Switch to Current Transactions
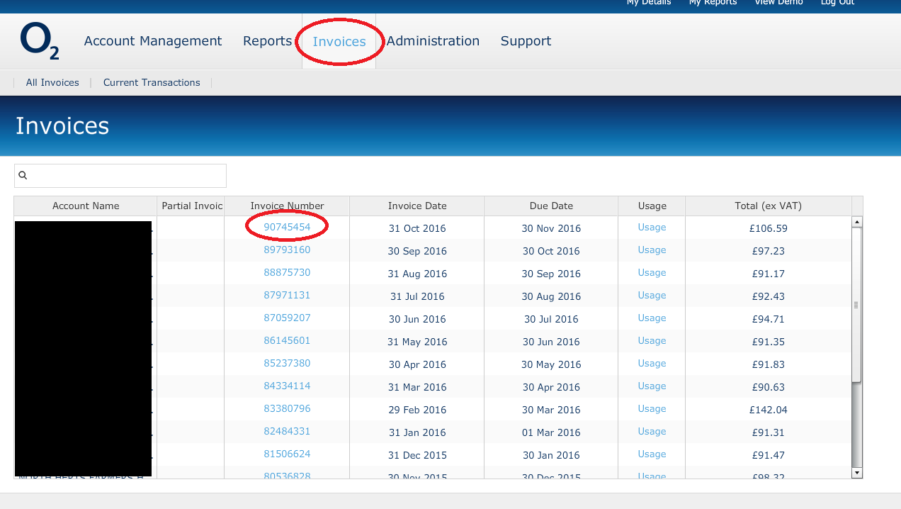 (152, 82)
